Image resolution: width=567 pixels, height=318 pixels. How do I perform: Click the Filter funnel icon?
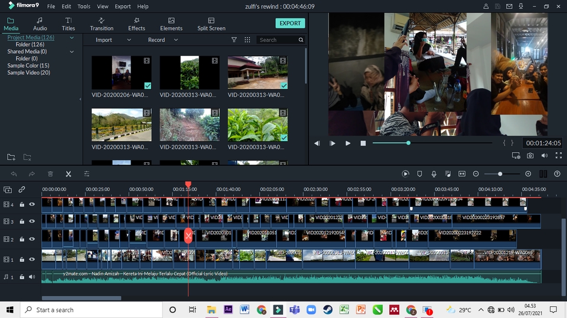click(x=234, y=40)
